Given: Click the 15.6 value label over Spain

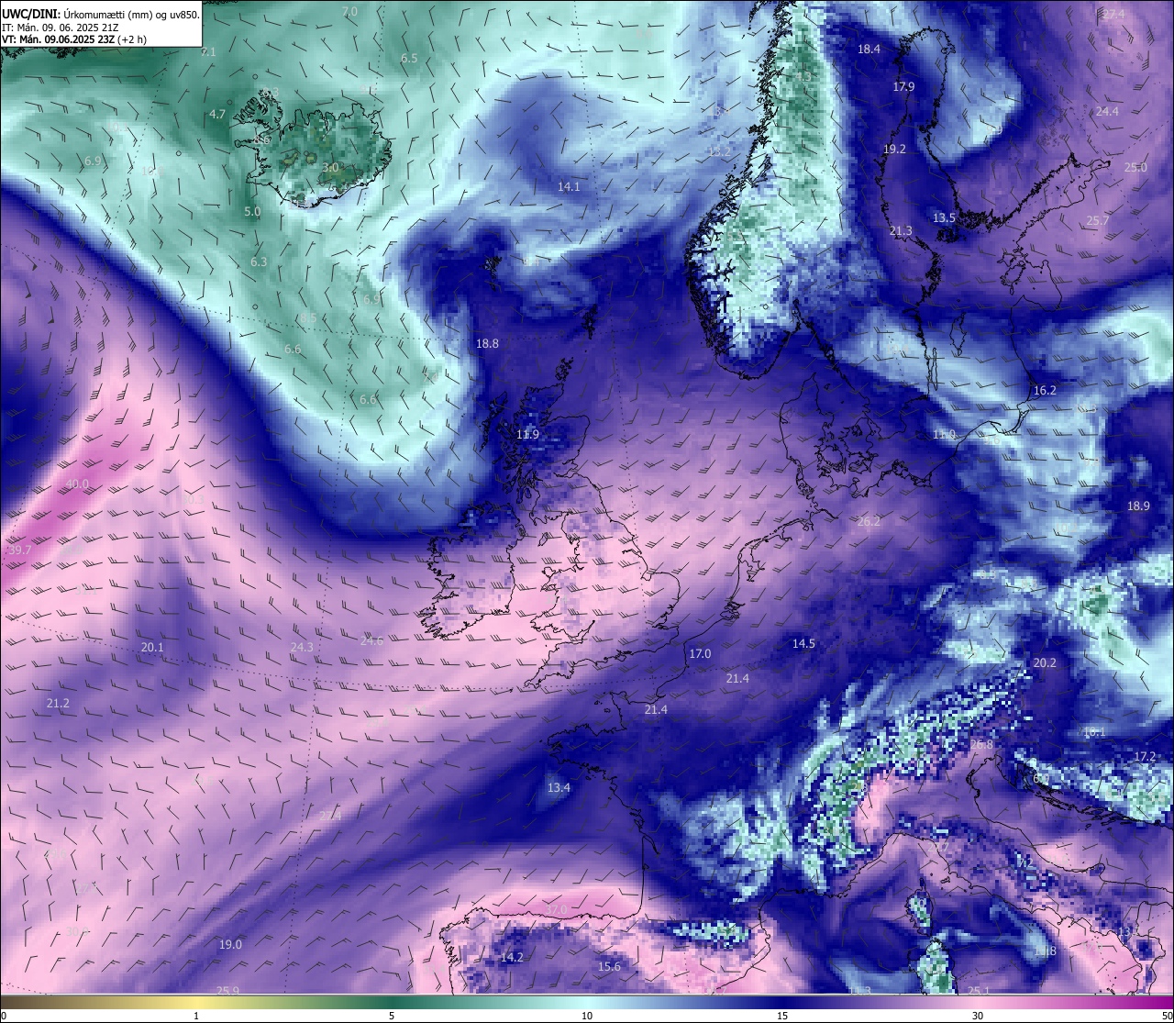Looking at the screenshot, I should coord(609,967).
